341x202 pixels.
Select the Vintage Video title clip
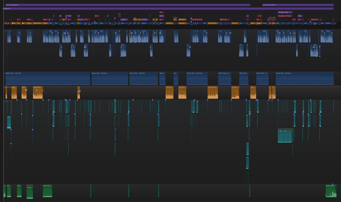(x=285, y=12)
